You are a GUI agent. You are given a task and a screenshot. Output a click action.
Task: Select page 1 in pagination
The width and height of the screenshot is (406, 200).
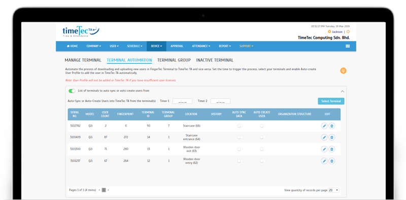(x=104, y=190)
